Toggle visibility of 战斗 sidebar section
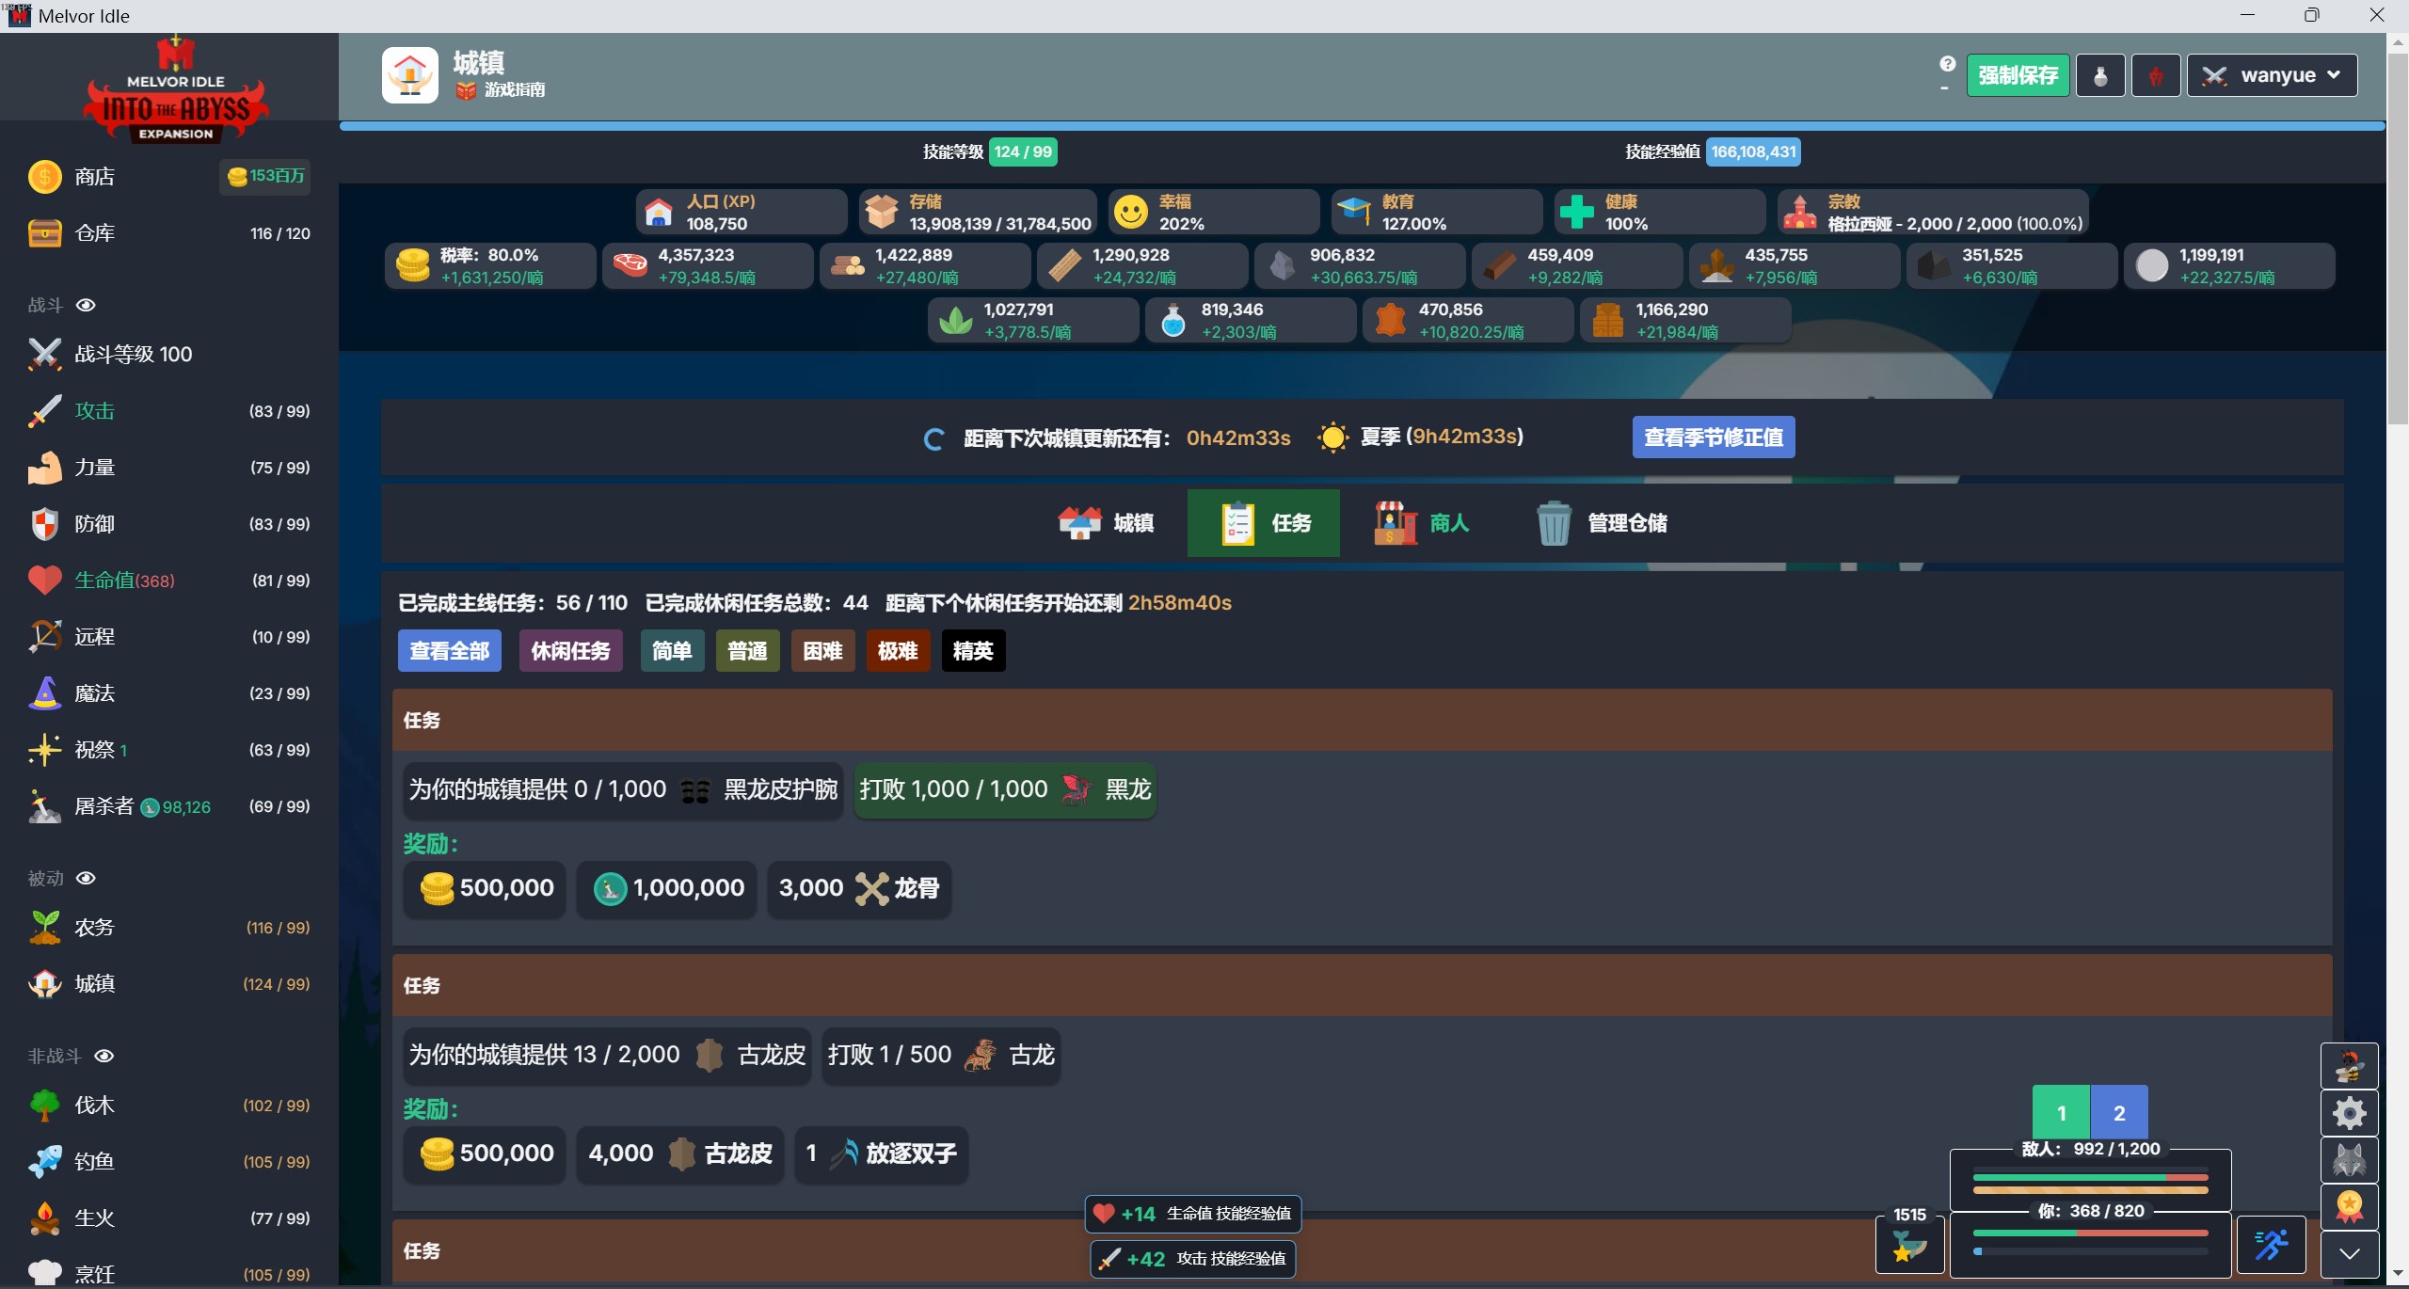Viewport: 2409px width, 1289px height. tap(86, 305)
